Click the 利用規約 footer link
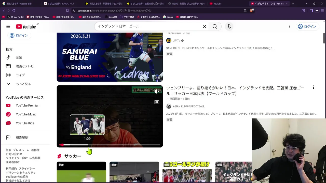326x183 pixels. 11,169
